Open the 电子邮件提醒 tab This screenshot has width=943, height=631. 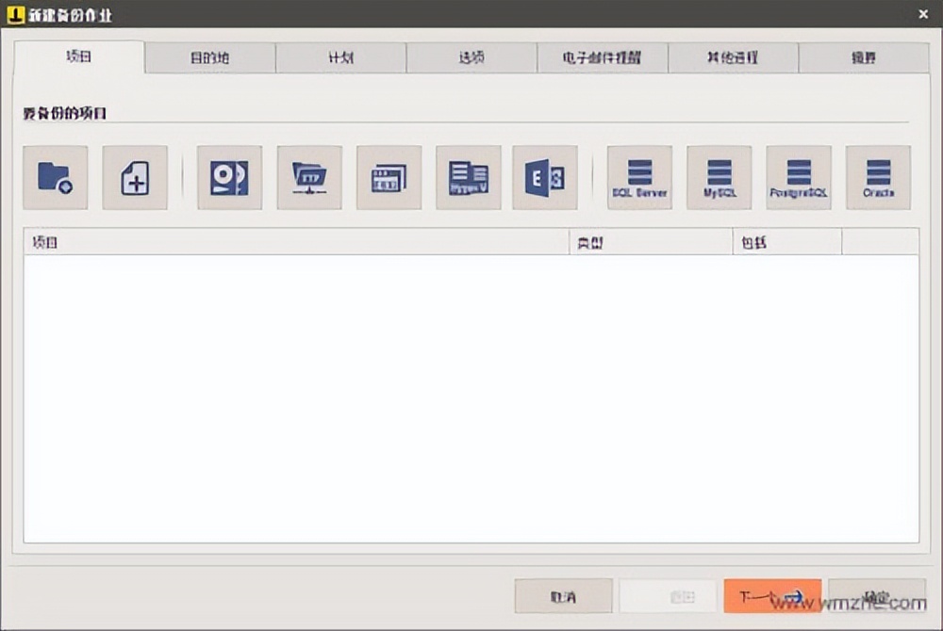coord(602,57)
